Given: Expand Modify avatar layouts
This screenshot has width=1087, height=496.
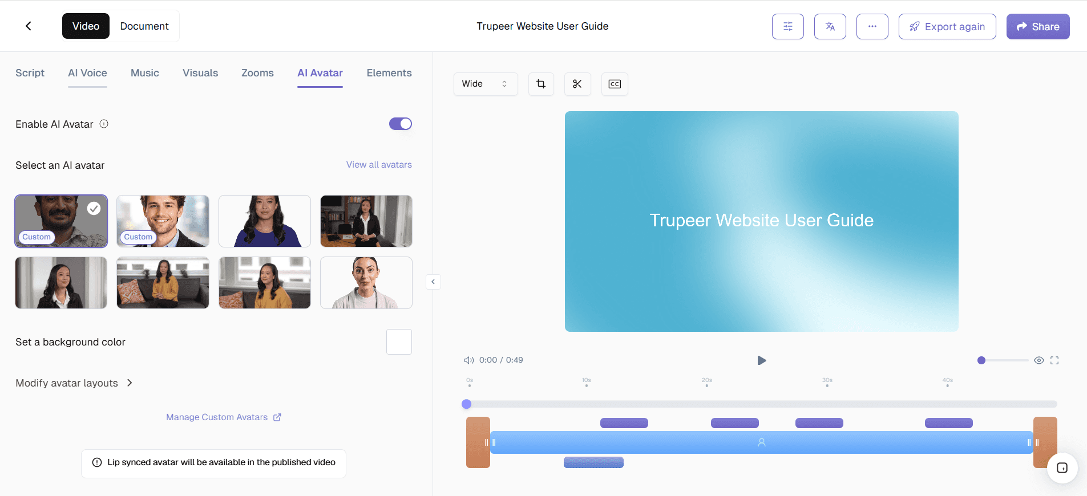Looking at the screenshot, I should (74, 383).
